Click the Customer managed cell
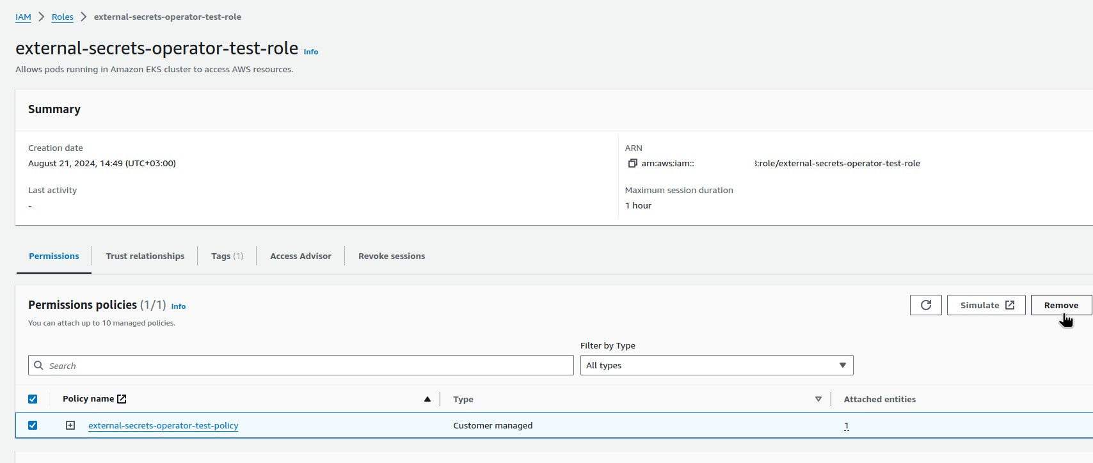This screenshot has width=1093, height=463. coord(493,425)
